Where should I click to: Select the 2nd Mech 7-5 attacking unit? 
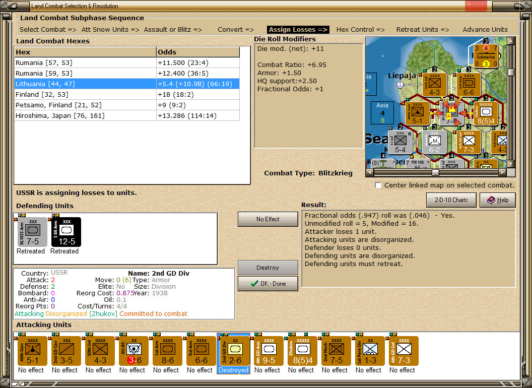tap(336, 350)
